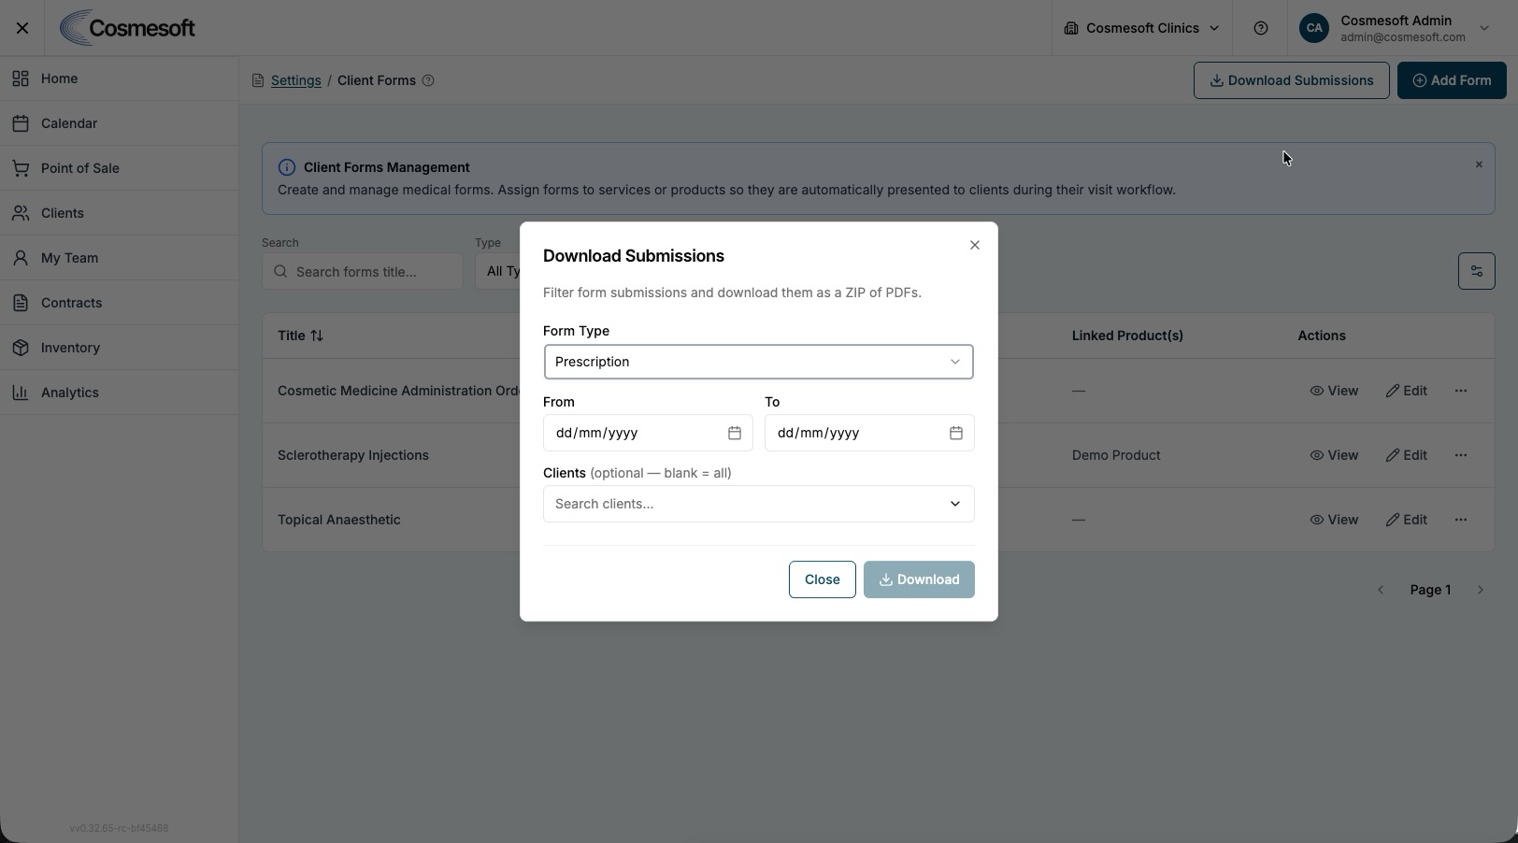Click the Add Form button
1518x843 pixels.
1452,80
